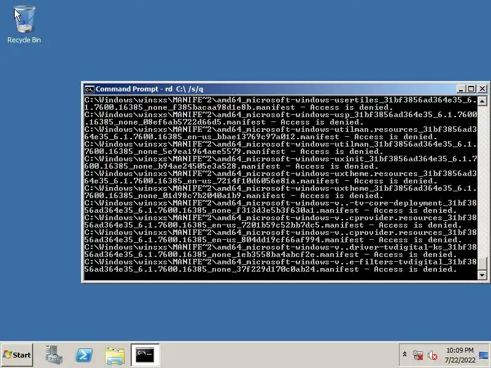Minimize the Command Prompt window
This screenshot has width=491, height=368.
460,89
